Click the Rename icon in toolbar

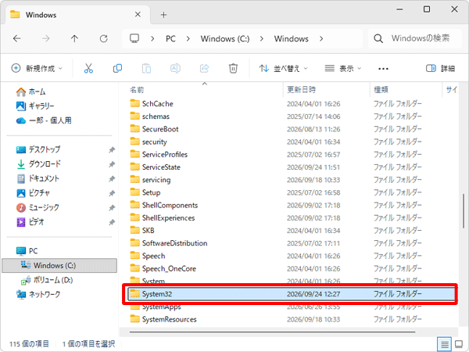[x=175, y=69]
